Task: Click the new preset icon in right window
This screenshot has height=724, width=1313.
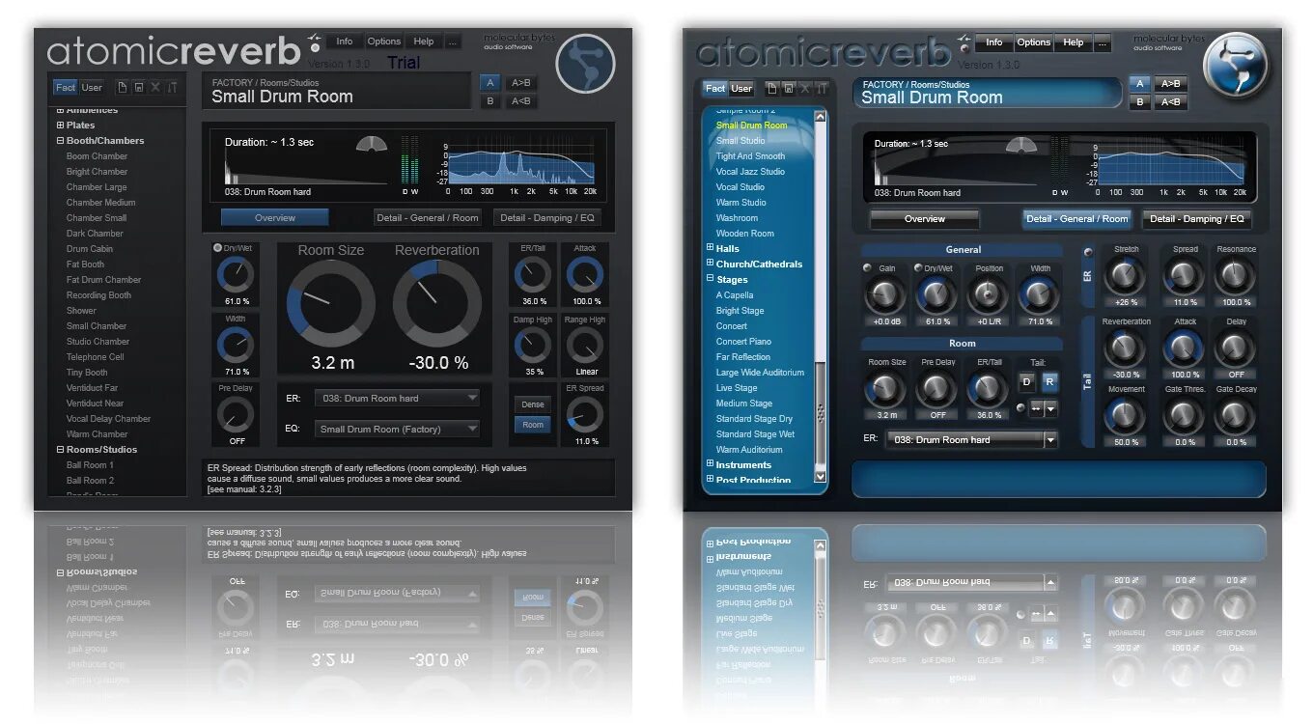Action: pos(771,88)
